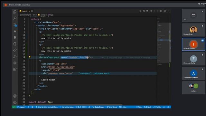206x116 pixels.
Task: Open the editor More Actions ellipsis
Action: click(x=168, y=11)
